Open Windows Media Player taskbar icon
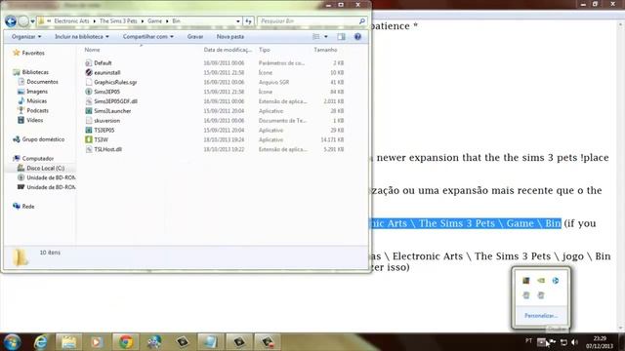Viewport: 625px width, 351px height. (x=96, y=342)
